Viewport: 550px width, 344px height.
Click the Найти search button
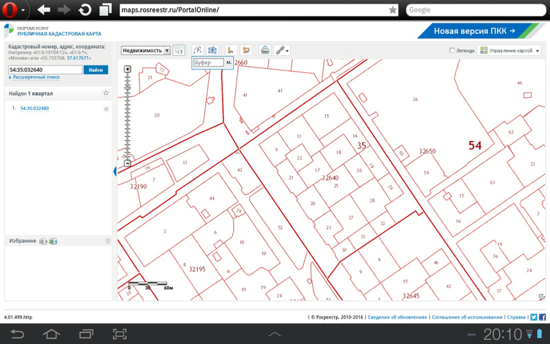point(96,69)
